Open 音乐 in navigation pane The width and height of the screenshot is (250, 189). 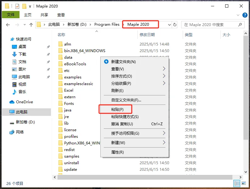pos(22,92)
